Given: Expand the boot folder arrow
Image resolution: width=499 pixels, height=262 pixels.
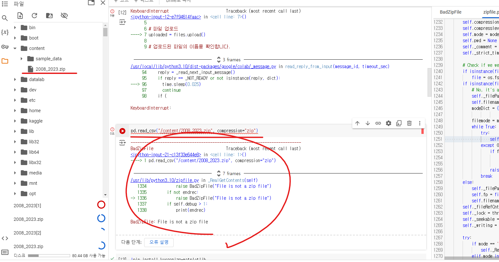Looking at the screenshot, I should 15,38.
